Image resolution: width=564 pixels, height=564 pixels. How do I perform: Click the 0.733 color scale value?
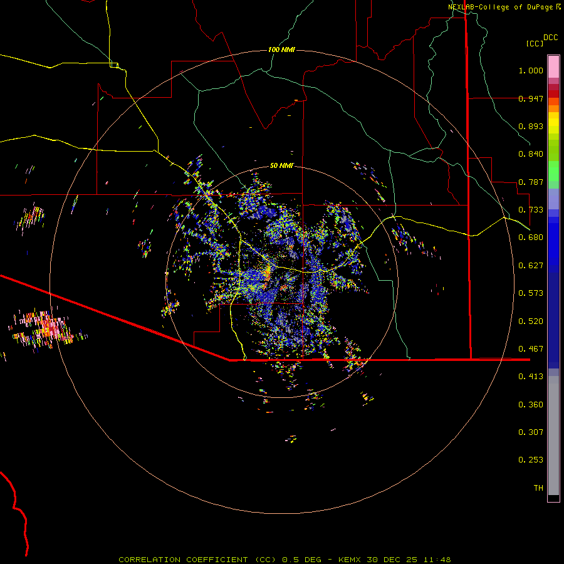[x=531, y=210]
